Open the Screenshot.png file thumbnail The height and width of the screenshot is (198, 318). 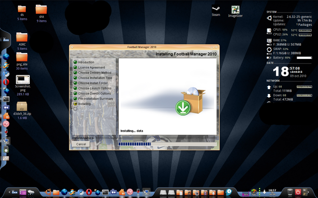pyautogui.click(x=23, y=79)
